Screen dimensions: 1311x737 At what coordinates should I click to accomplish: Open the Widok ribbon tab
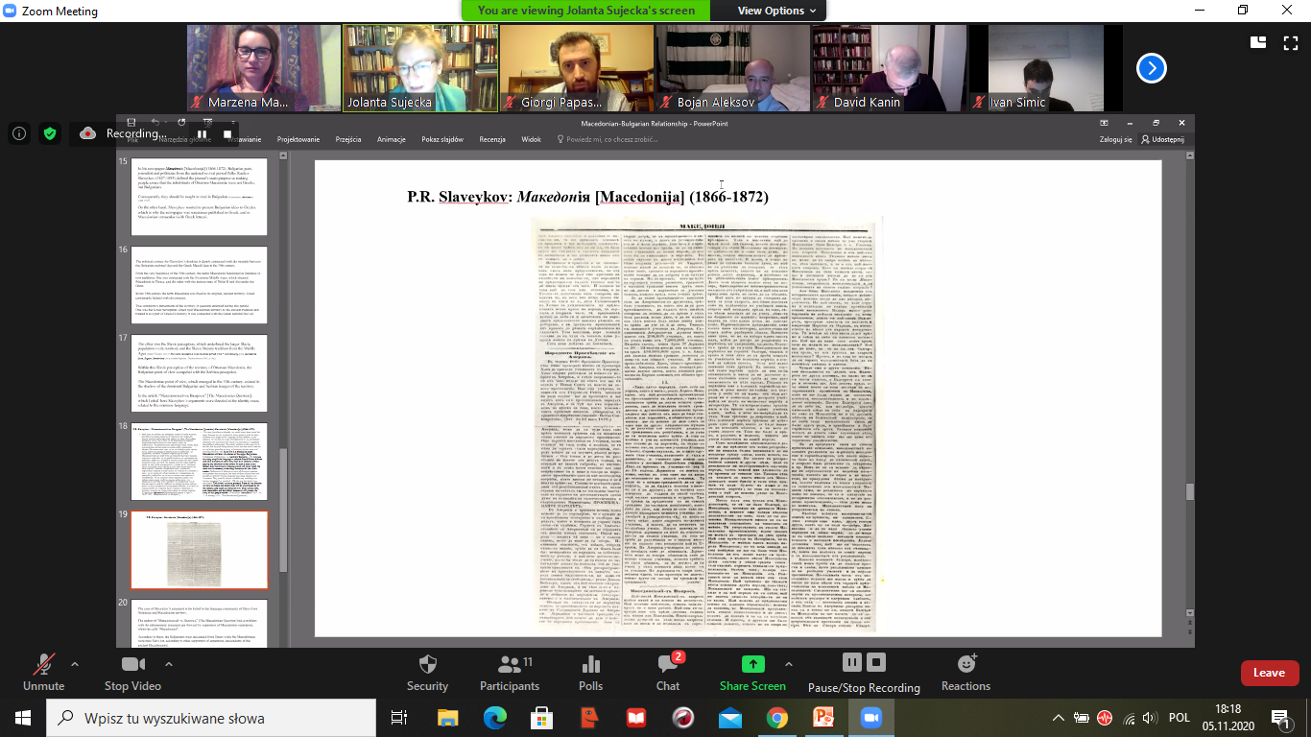[x=532, y=139]
